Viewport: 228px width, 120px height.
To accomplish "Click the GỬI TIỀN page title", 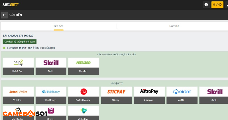I will click(x=16, y=15).
